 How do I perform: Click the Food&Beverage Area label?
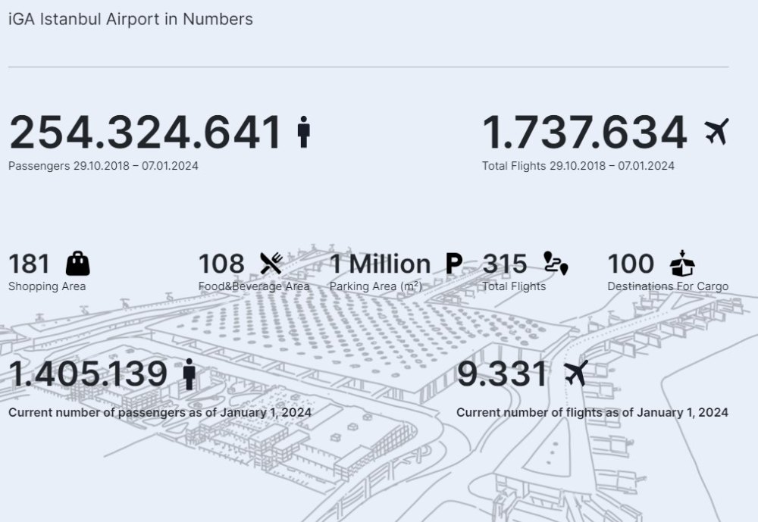[x=254, y=286]
